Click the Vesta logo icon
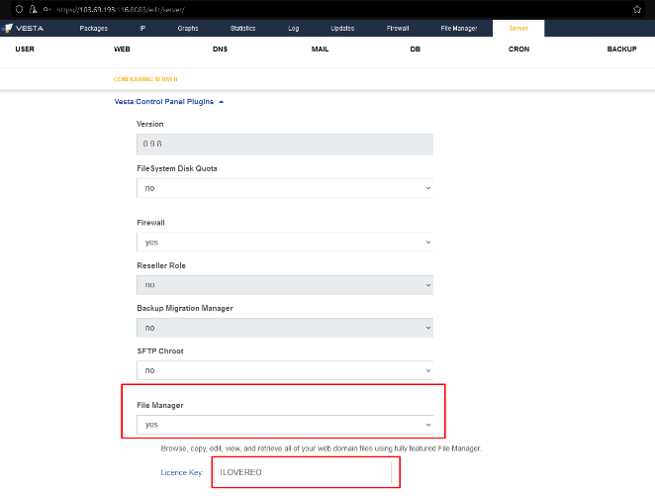 [8, 28]
